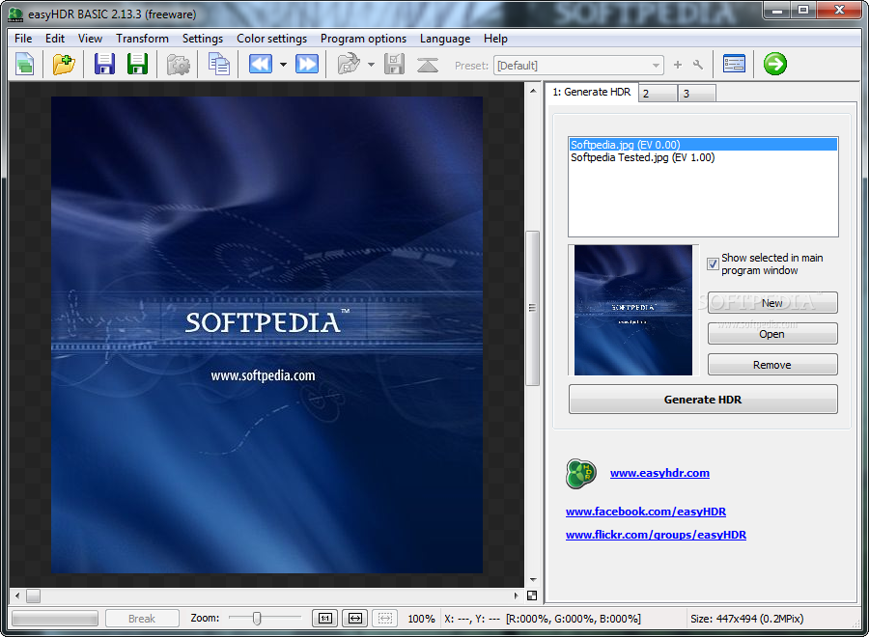Click the progress bar beside Break
Viewport: 869px width, 637px height.
[55, 619]
